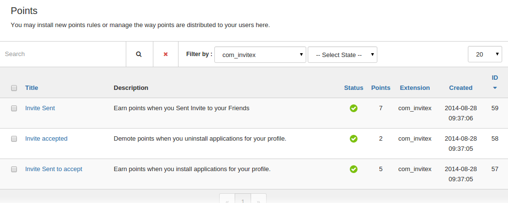Sort by the Points column header

click(380, 87)
